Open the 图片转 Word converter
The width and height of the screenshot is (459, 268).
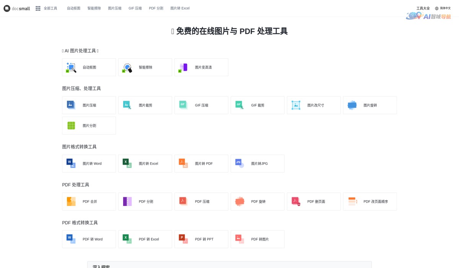[x=89, y=163]
